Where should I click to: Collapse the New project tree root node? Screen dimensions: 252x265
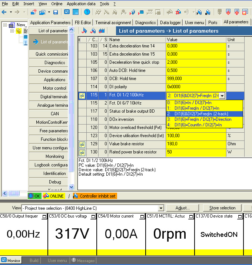(4, 25)
